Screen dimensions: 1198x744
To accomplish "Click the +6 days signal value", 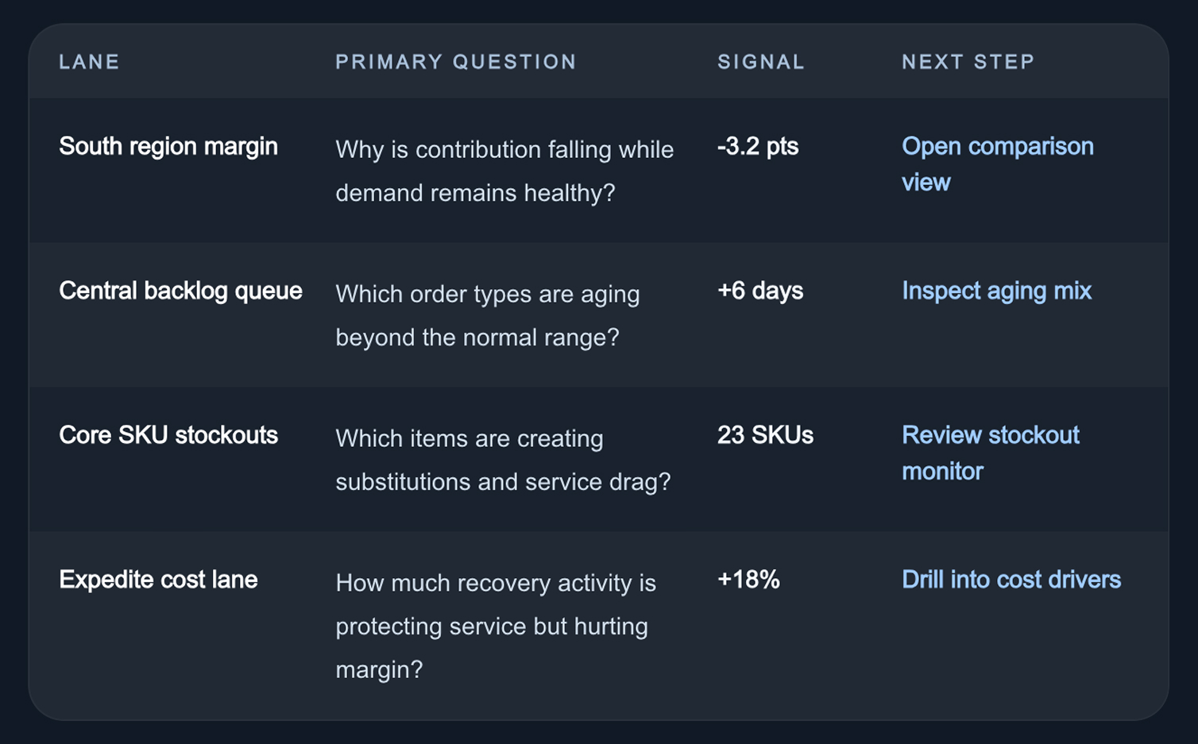I will click(760, 291).
